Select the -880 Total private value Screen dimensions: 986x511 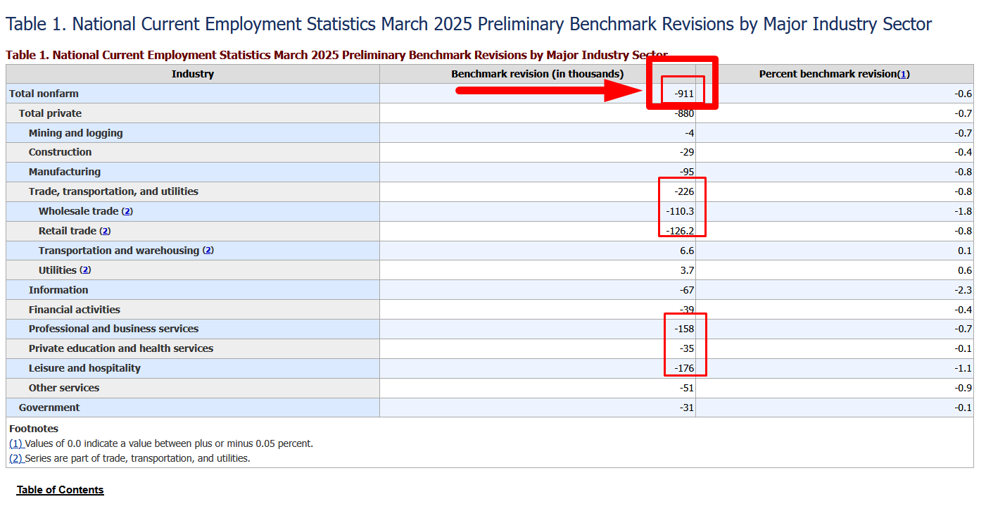pos(684,113)
